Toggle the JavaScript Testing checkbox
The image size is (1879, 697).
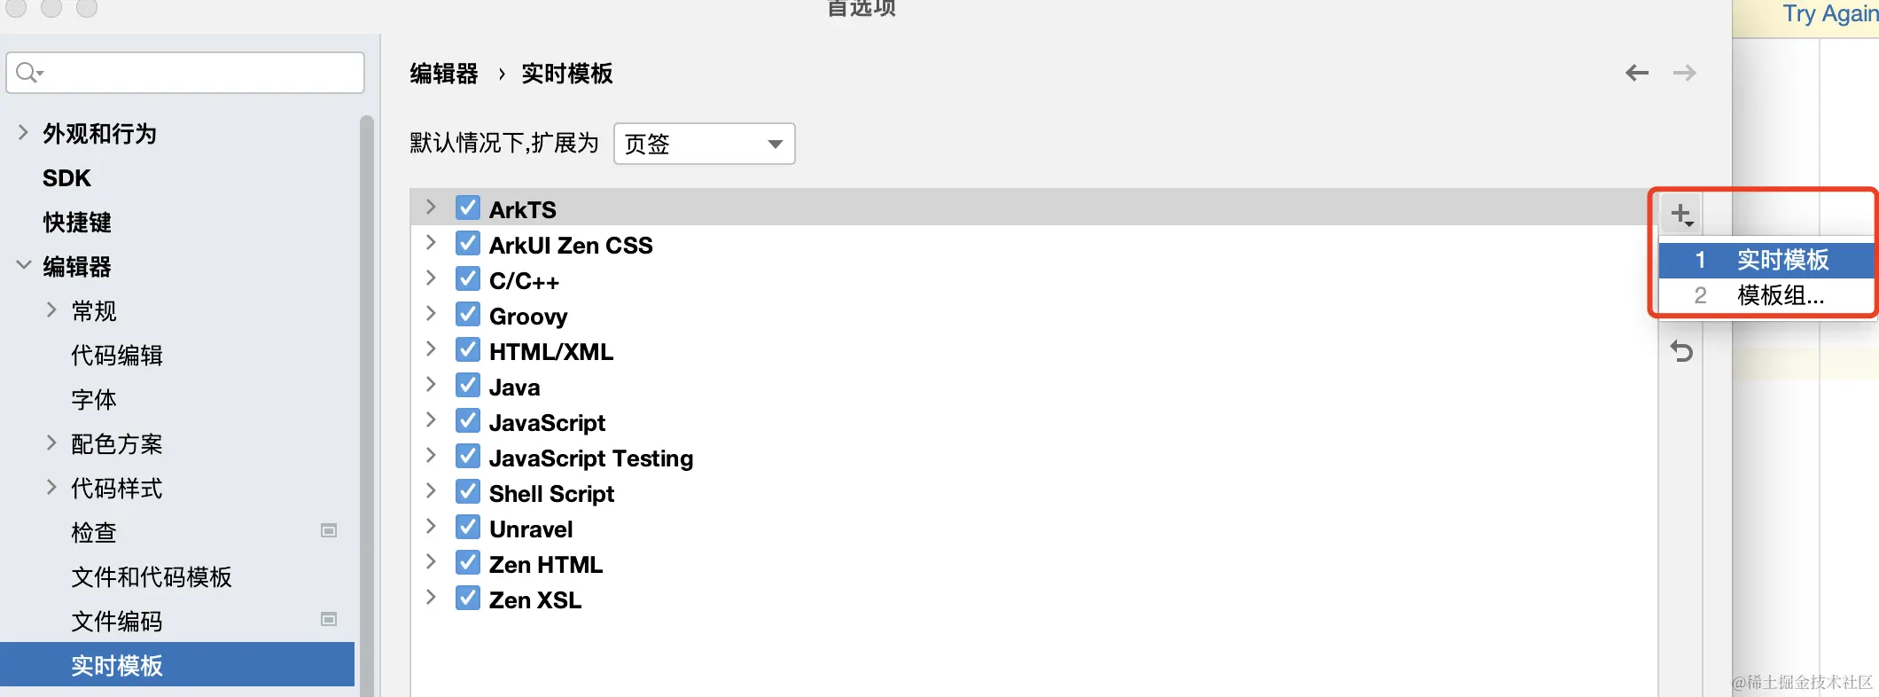coord(468,457)
